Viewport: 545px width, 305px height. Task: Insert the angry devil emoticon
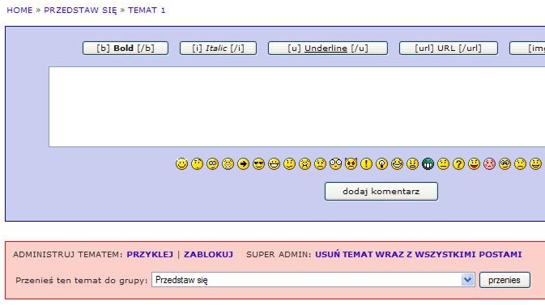pos(351,163)
